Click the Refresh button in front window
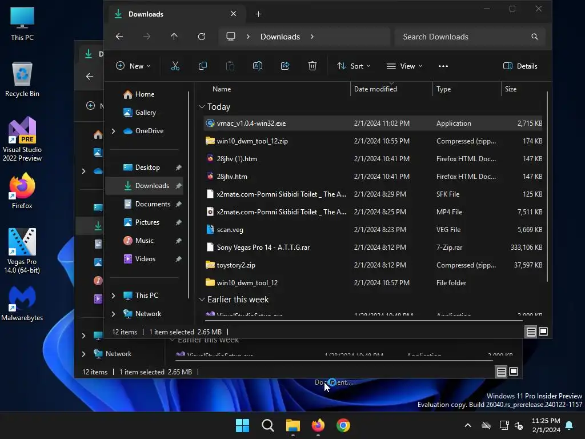The image size is (585, 439). pyautogui.click(x=202, y=37)
